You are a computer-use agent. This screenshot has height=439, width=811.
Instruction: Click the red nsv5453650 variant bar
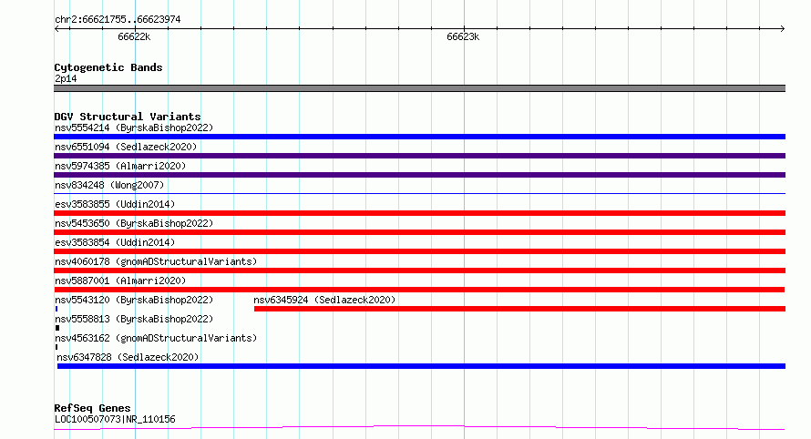tap(419, 232)
